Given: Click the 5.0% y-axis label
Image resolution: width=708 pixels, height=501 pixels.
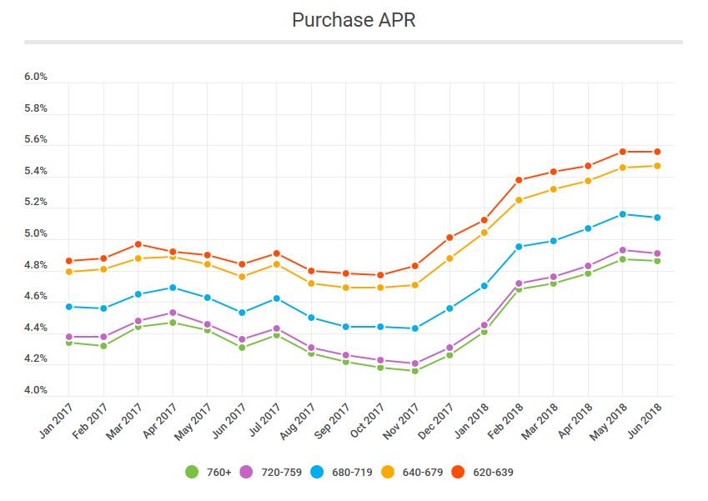Looking at the screenshot, I should pos(36,234).
